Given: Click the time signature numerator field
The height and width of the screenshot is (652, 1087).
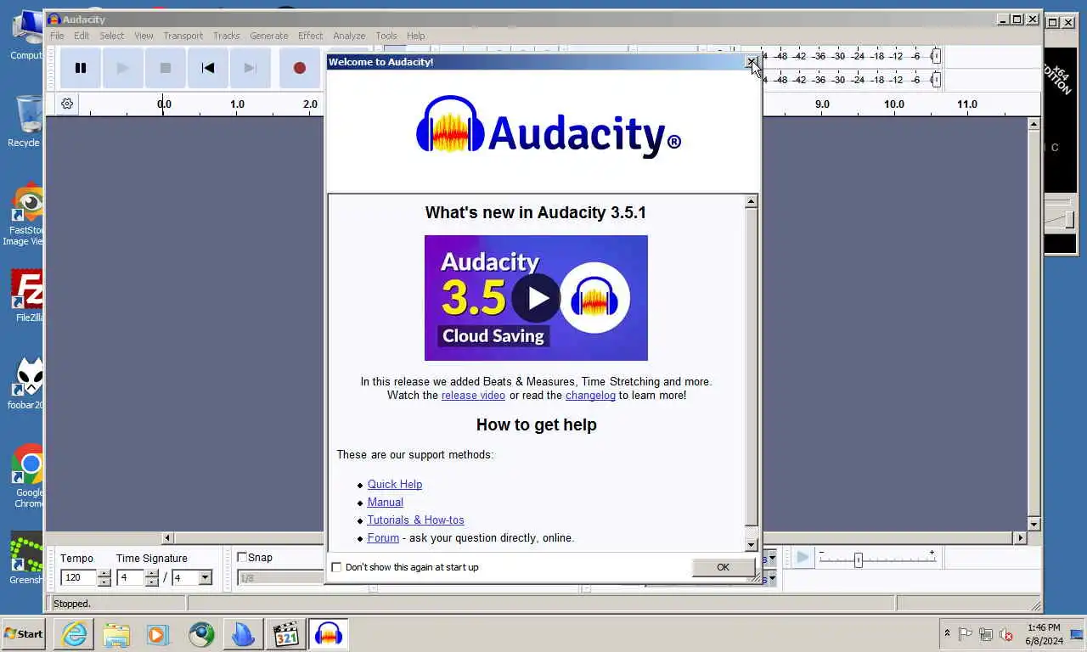Looking at the screenshot, I should (x=131, y=578).
